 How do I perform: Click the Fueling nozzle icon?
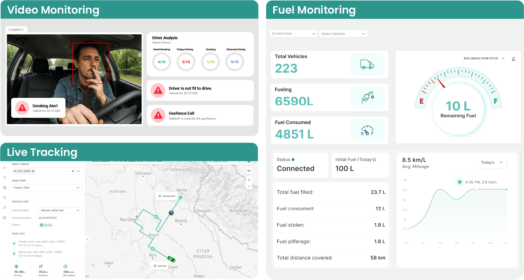(x=368, y=97)
